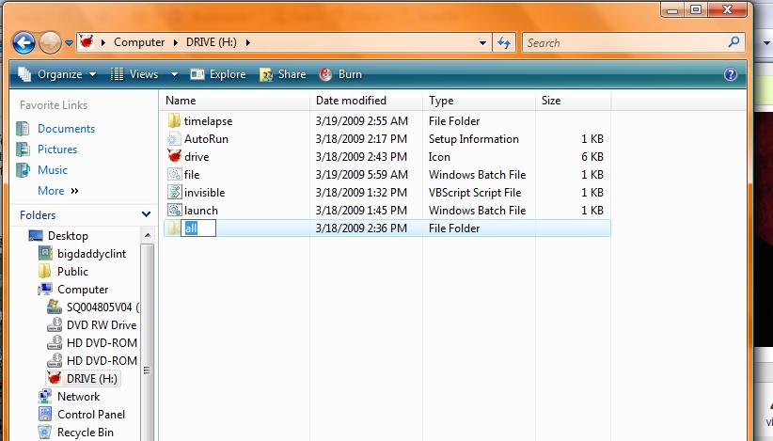Expand the arrow after DRIVE (H:) breadcrumb
773x441 pixels.
[x=248, y=43]
